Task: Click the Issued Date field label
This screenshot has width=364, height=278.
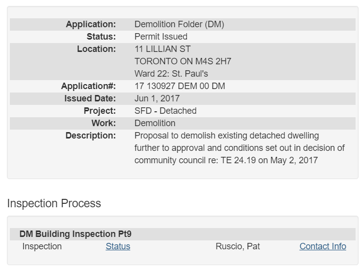Action: (90, 98)
